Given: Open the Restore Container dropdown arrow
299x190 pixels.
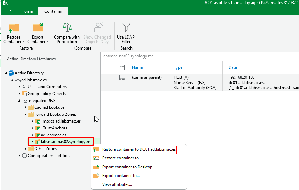Looking at the screenshot, I should click(x=23, y=42).
